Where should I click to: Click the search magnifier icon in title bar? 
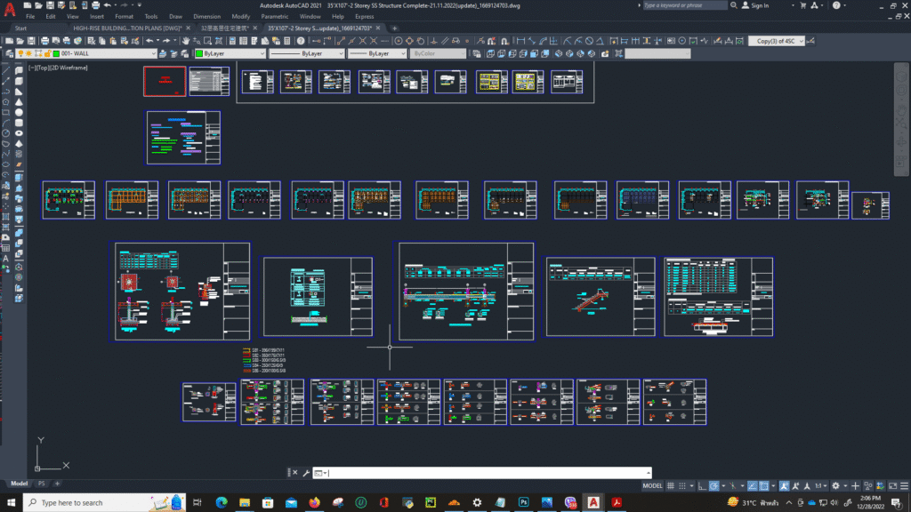734,5
